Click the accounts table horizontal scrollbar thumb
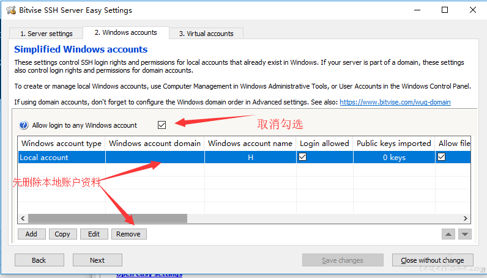This screenshot has width=487, height=278. 108,219
